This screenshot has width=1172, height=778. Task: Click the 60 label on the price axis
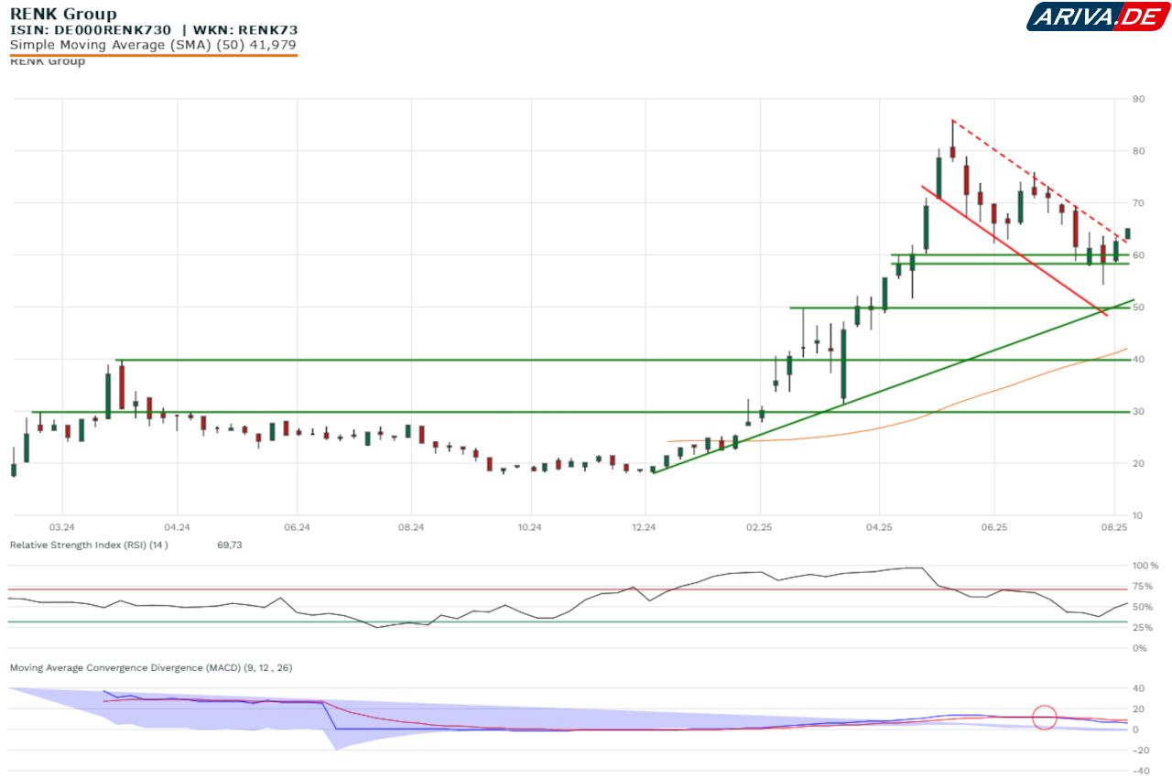[1139, 255]
